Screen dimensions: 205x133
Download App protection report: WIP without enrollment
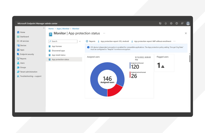pos(151,41)
